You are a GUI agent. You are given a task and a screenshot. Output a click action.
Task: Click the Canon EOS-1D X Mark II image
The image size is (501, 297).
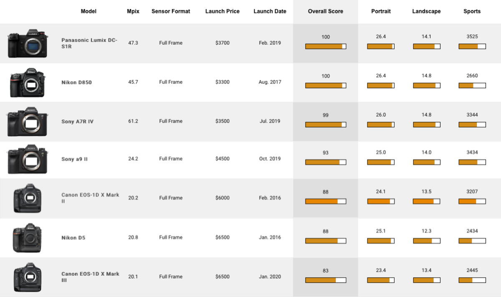pyautogui.click(x=28, y=198)
